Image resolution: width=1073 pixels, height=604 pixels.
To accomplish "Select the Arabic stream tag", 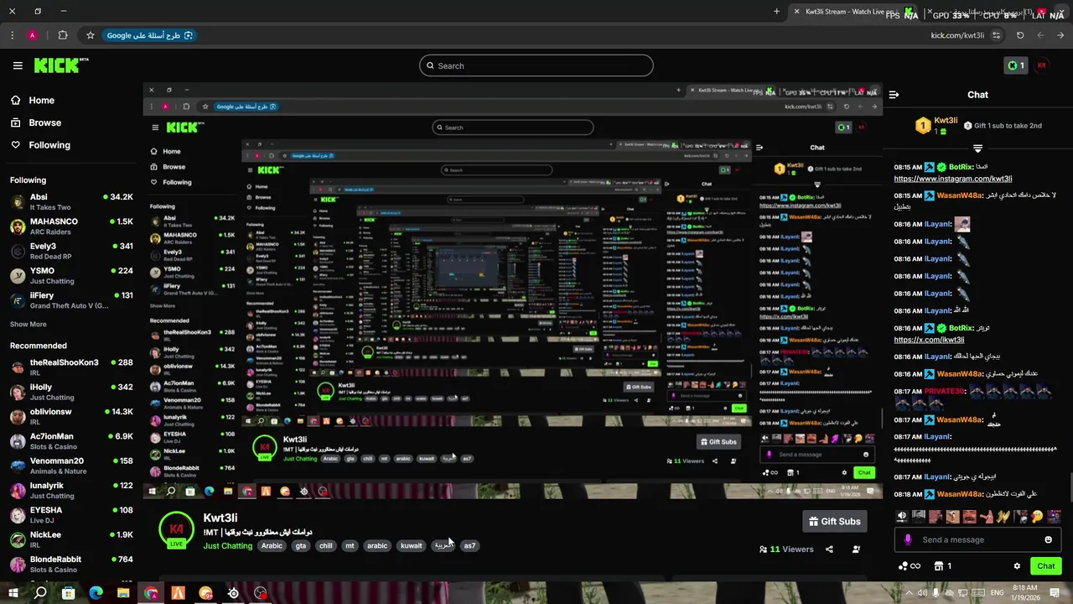I will pyautogui.click(x=272, y=545).
